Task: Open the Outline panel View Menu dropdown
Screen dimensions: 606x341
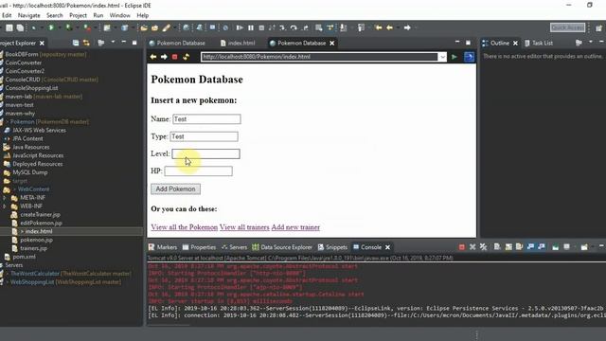Action: click(x=591, y=42)
